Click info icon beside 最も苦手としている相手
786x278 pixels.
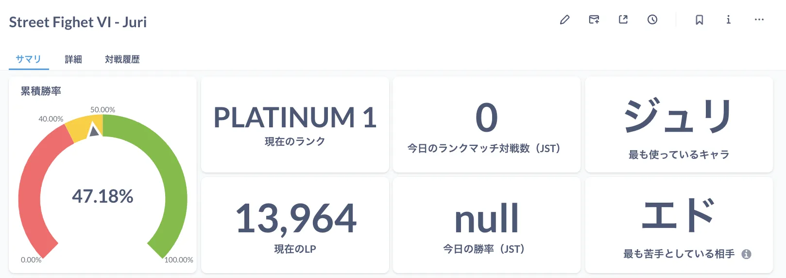click(x=747, y=254)
